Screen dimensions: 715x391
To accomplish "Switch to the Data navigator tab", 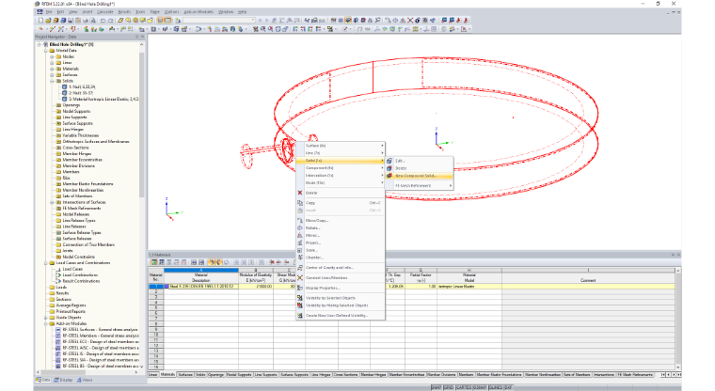I will (x=43, y=380).
